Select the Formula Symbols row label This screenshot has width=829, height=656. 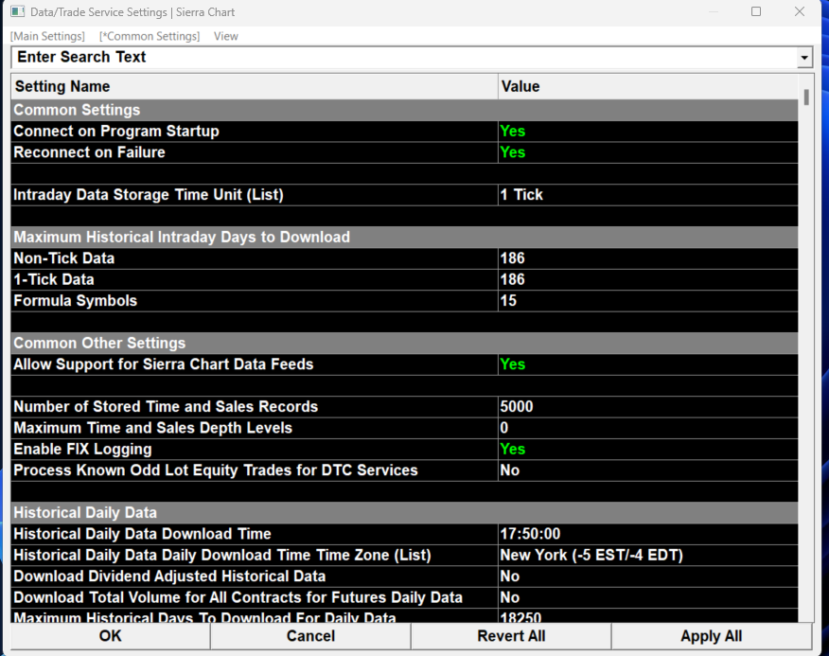tap(75, 300)
